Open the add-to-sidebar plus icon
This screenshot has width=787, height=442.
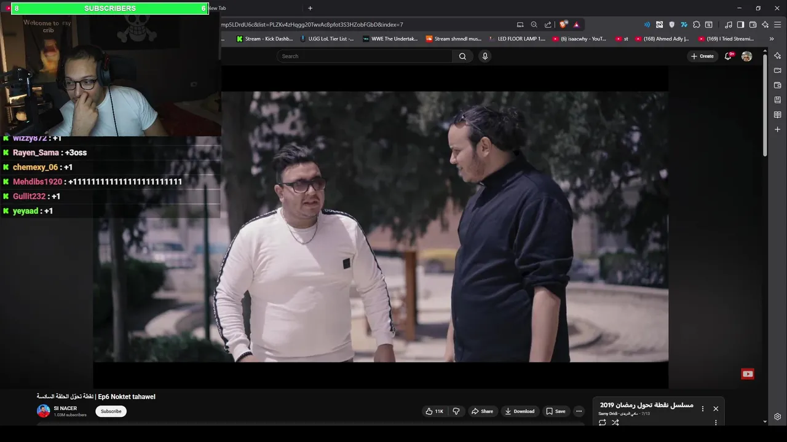point(778,130)
